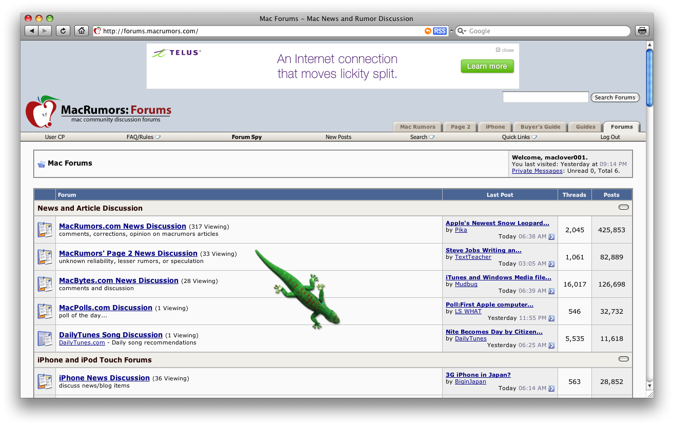
Task: Click the green Learn more ad button
Action: pos(487,66)
